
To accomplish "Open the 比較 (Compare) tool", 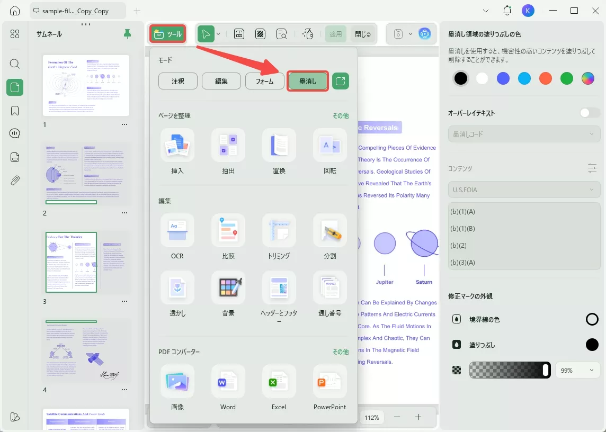I will coord(228,237).
